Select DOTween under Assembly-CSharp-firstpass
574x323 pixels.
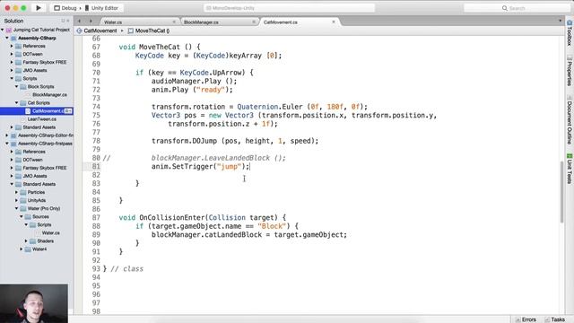32,160
